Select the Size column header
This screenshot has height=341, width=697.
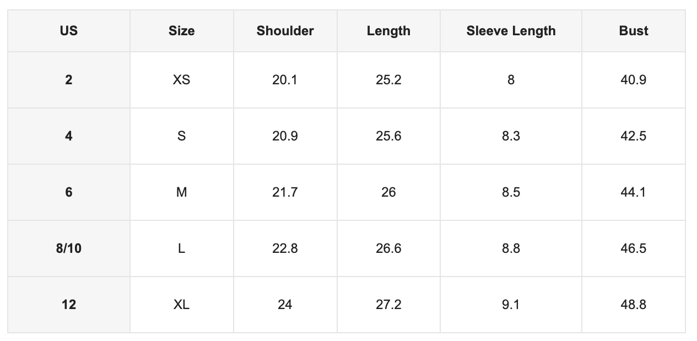182,31
